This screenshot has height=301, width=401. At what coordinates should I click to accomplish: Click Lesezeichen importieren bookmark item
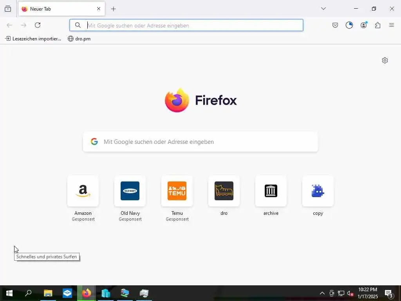(33, 39)
